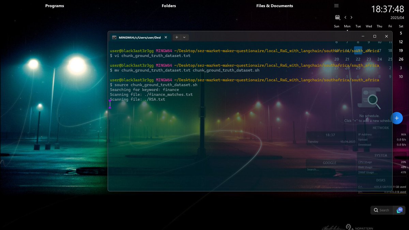Open the Programs desktop menu
The height and width of the screenshot is (230, 409).
55,6
